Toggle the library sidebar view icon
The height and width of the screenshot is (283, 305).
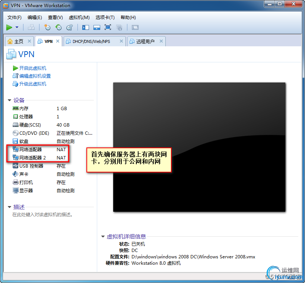click(x=86, y=27)
